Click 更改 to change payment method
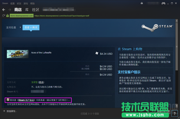Viewport: 180px width, 119px height. pos(41,82)
